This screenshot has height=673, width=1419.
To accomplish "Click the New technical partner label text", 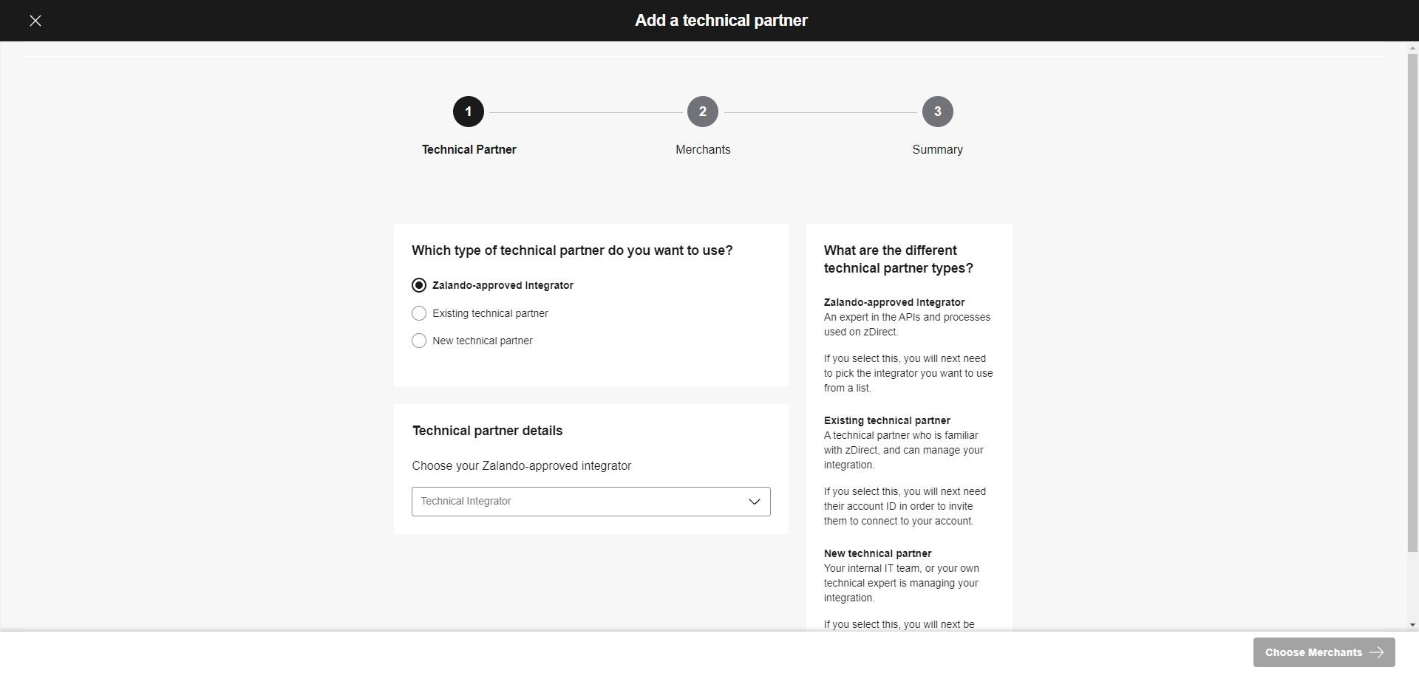I will (x=482, y=341).
